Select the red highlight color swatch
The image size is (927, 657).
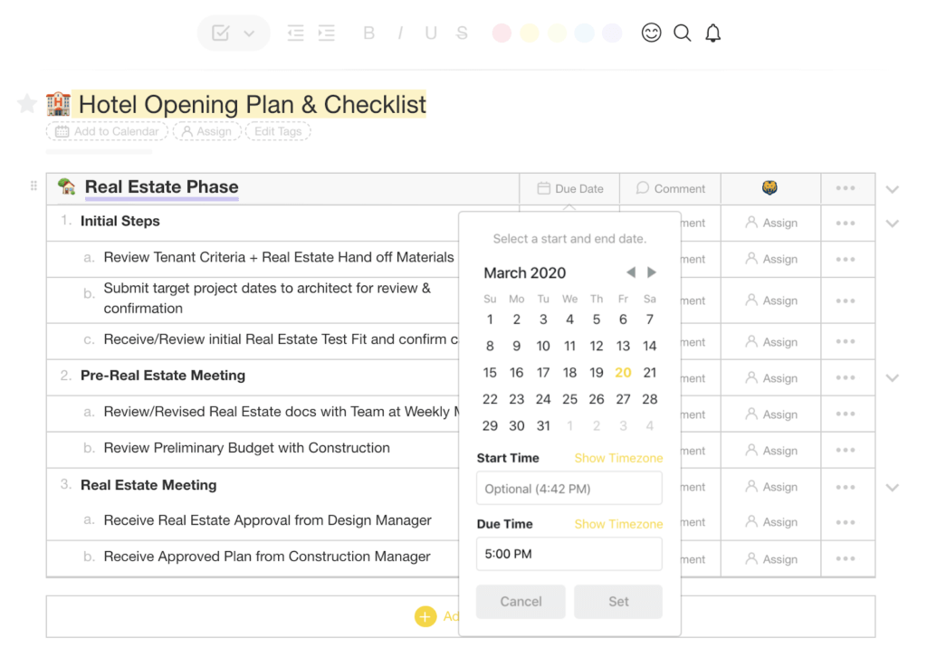click(502, 33)
